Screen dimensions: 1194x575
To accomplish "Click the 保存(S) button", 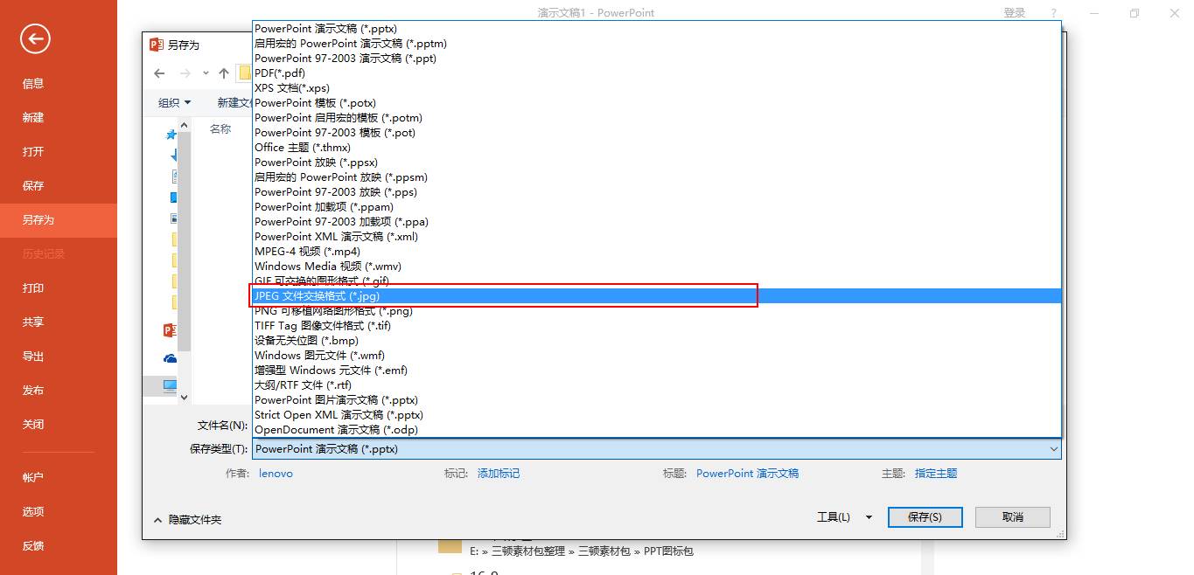I will 924,516.
